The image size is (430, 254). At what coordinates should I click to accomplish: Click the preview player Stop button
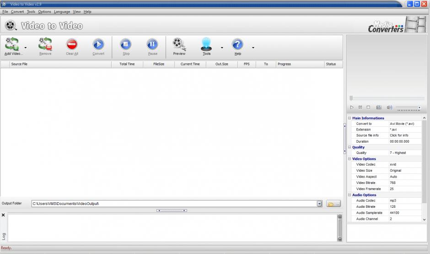point(368,107)
